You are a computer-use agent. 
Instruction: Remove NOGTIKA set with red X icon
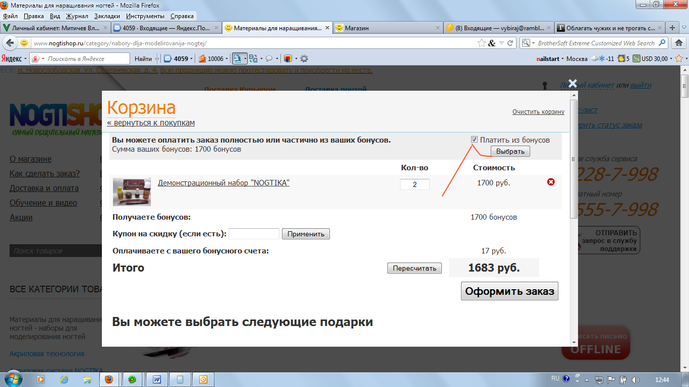(551, 182)
